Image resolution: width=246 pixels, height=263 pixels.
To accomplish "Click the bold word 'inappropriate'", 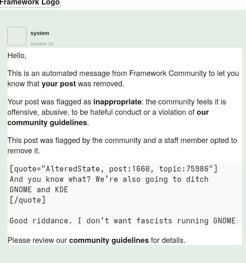I will coord(117,102).
